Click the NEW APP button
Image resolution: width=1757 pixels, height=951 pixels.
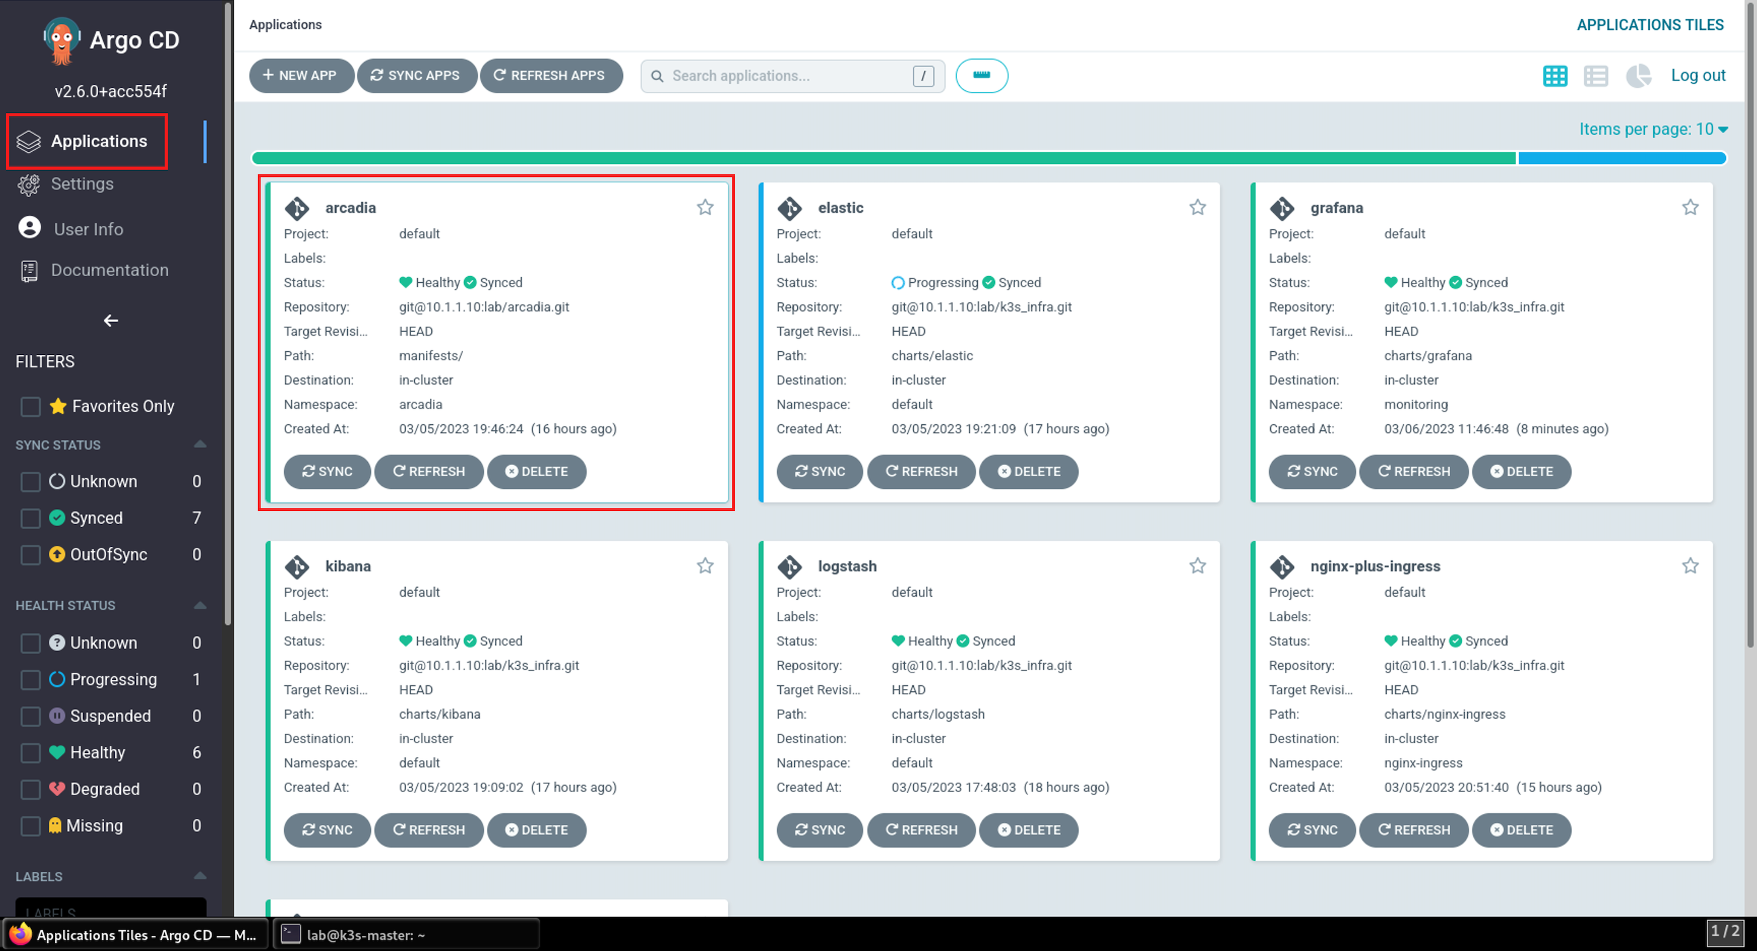[301, 75]
